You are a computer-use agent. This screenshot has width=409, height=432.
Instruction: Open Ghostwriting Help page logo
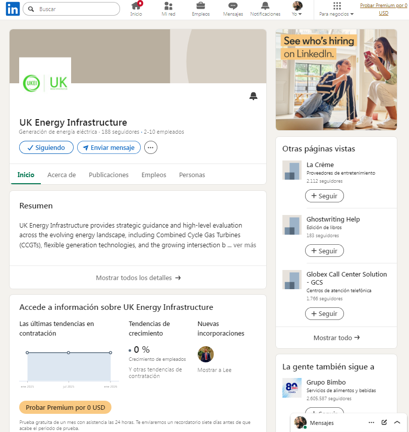point(292,225)
